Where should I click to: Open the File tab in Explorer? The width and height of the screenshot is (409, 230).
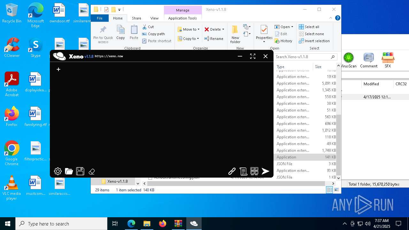[100, 18]
